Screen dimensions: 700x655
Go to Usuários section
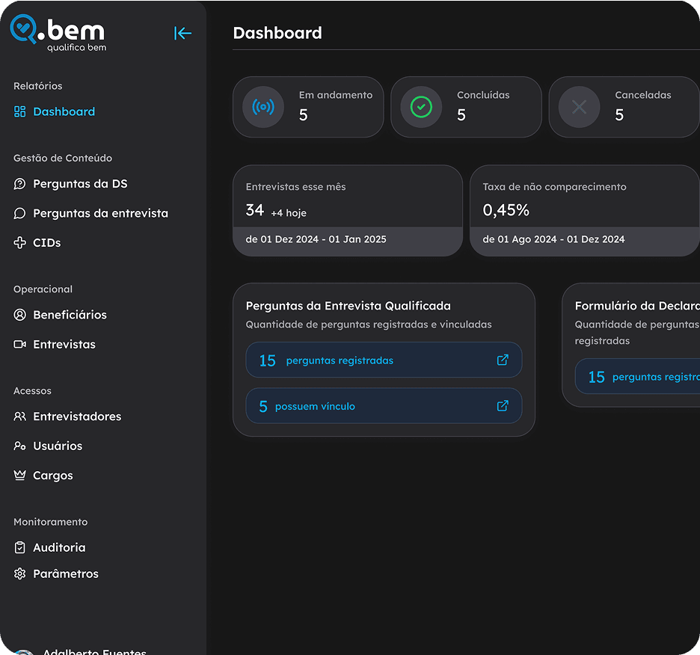58,446
